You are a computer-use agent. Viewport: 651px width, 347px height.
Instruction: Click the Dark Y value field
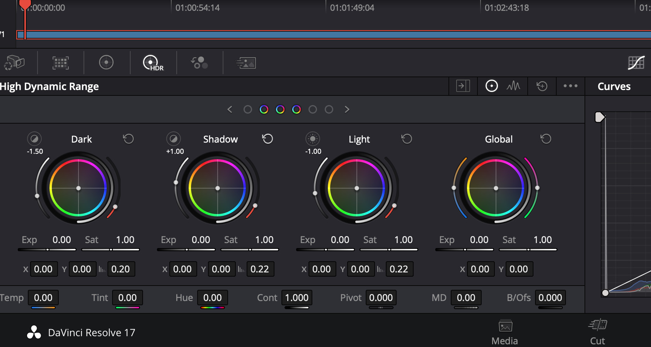pyautogui.click(x=82, y=269)
